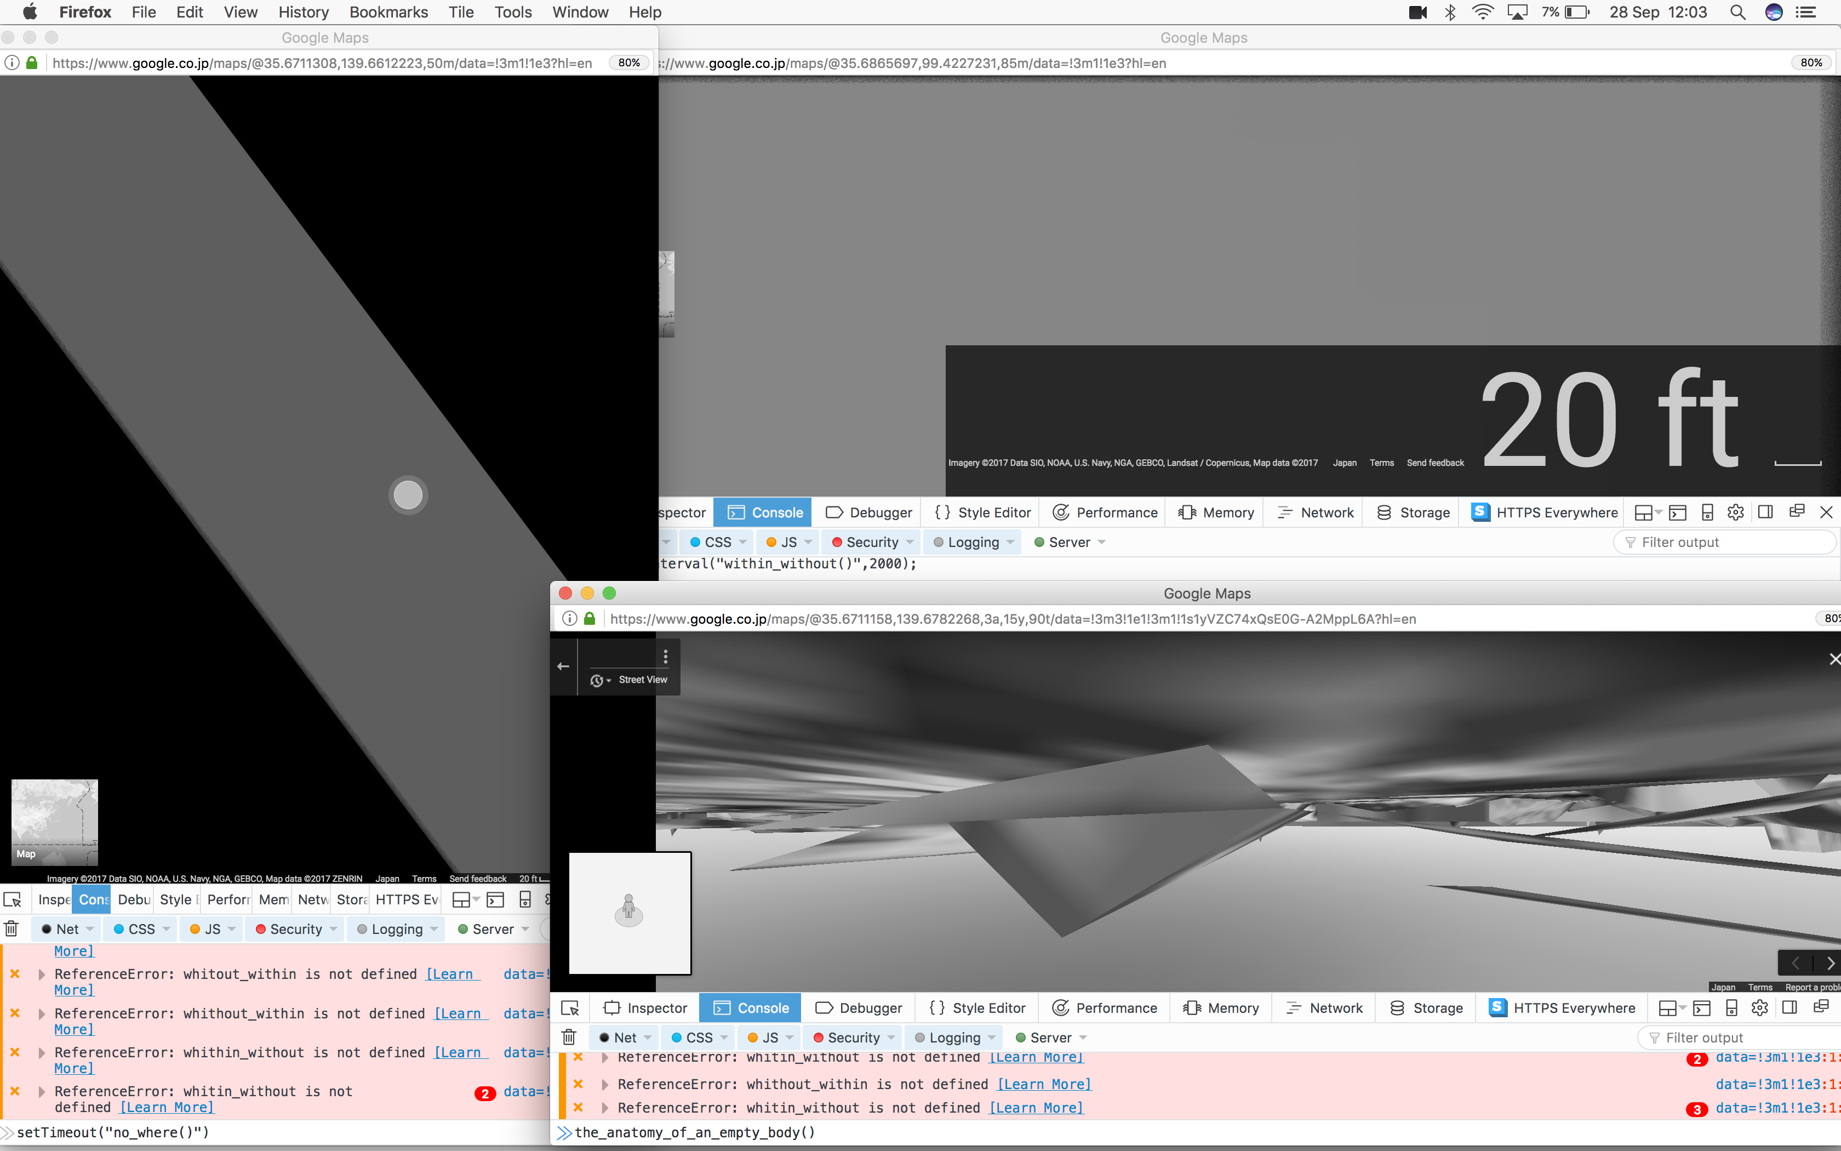Expand the bottom whitin_without error with count 3
Screen dimensions: 1841x1151
[x=605, y=1108]
